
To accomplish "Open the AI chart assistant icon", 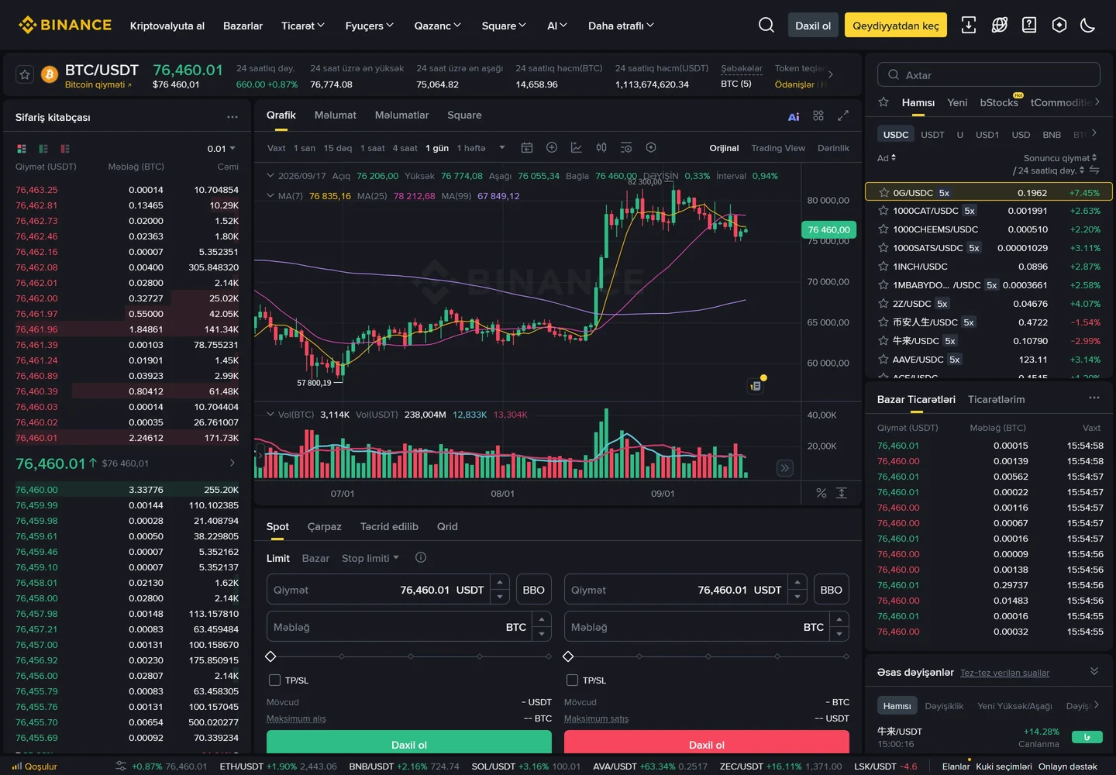I will (794, 116).
